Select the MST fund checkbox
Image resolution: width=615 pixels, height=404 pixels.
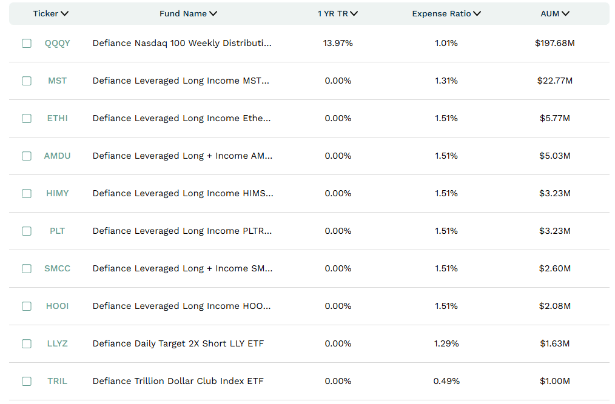tap(27, 81)
